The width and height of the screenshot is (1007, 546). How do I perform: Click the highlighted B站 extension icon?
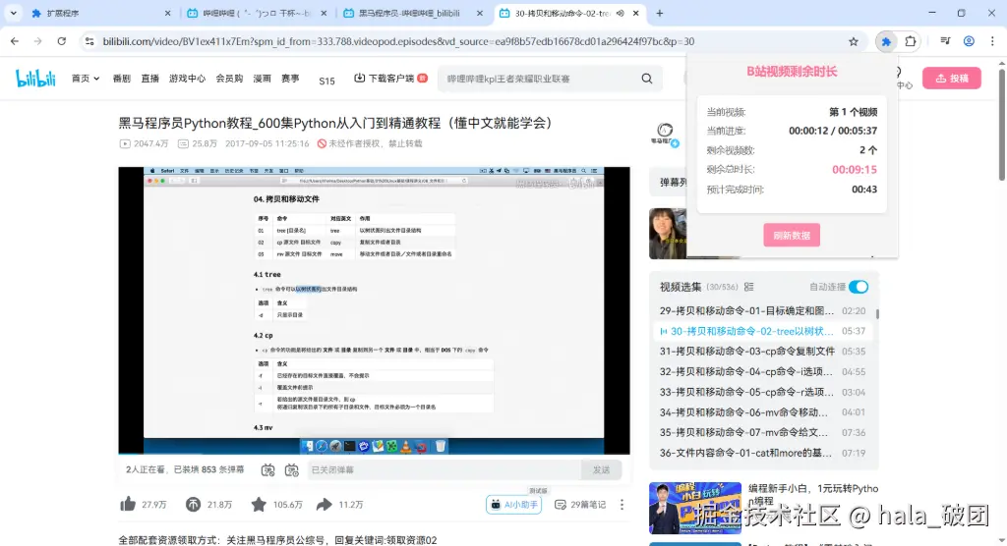click(x=886, y=41)
